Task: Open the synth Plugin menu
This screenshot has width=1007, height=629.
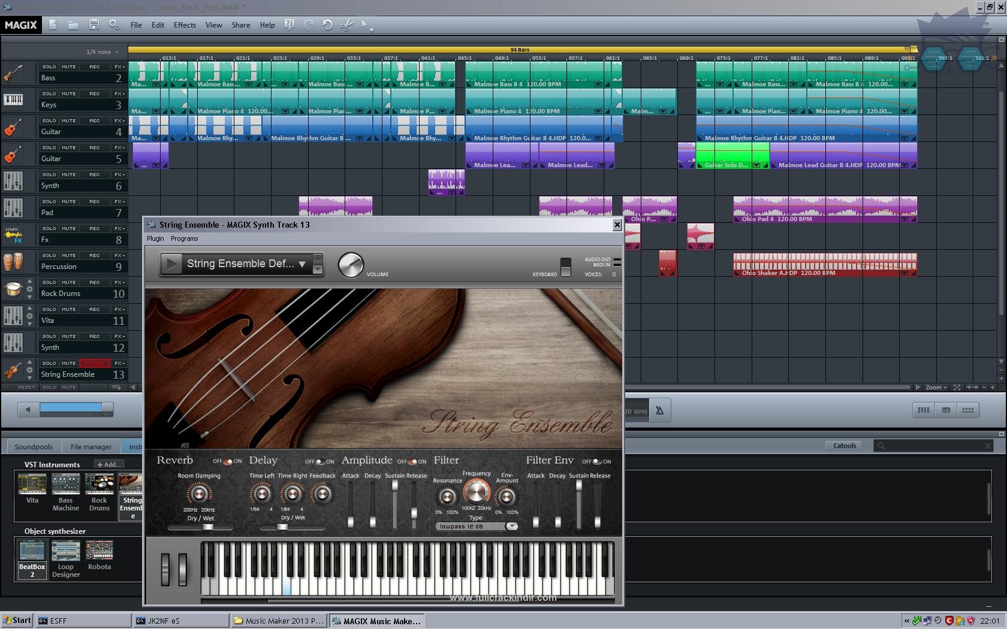Action: point(155,238)
